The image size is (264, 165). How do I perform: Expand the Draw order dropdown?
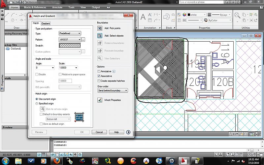point(113,90)
